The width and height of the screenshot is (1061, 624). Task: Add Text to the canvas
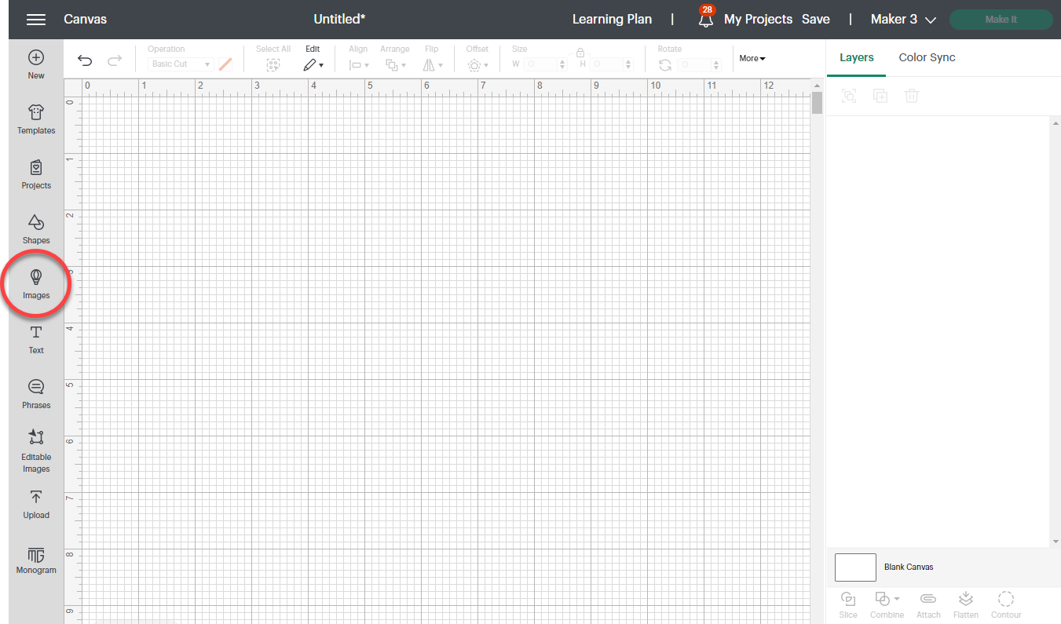[x=36, y=339]
